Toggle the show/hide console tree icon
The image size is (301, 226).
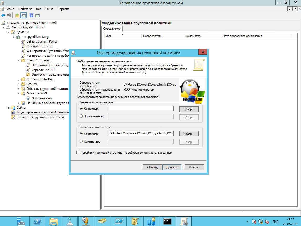click(24, 15)
